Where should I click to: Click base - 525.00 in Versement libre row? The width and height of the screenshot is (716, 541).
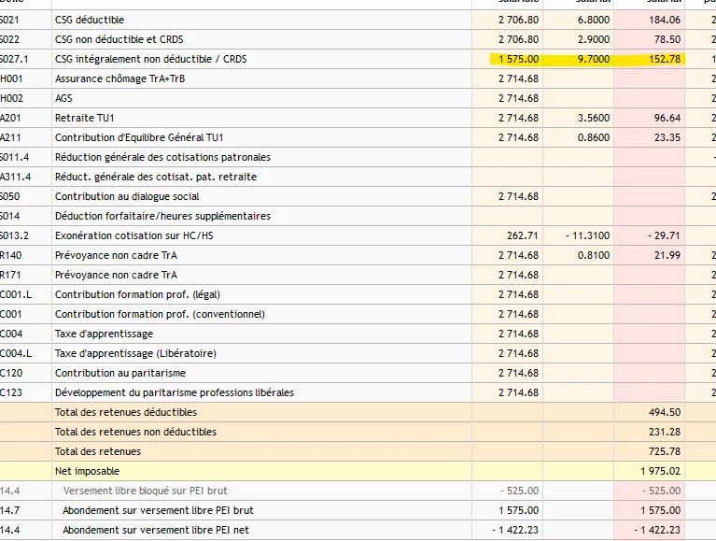520,491
